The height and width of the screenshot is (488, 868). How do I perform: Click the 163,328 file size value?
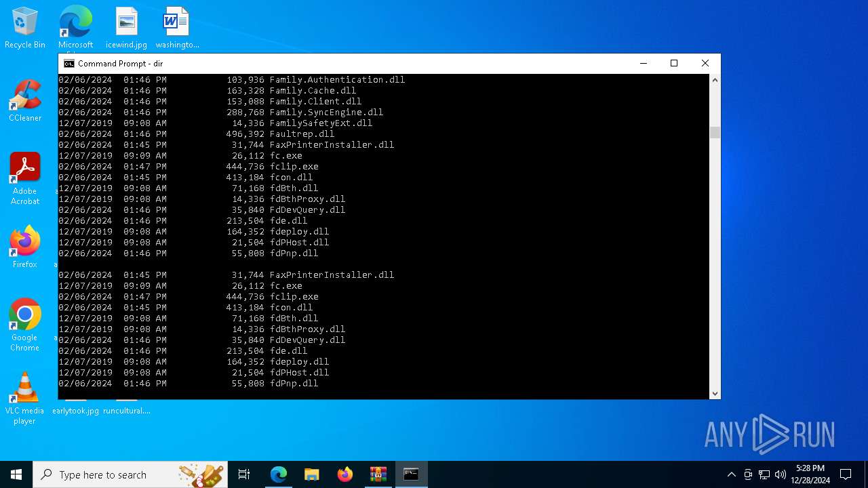[x=245, y=91]
